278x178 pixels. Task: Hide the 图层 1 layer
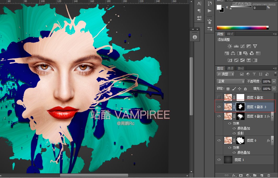pos(219,160)
